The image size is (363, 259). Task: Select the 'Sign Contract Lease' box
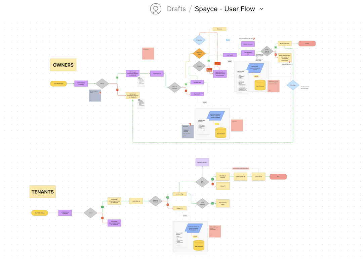click(223, 203)
